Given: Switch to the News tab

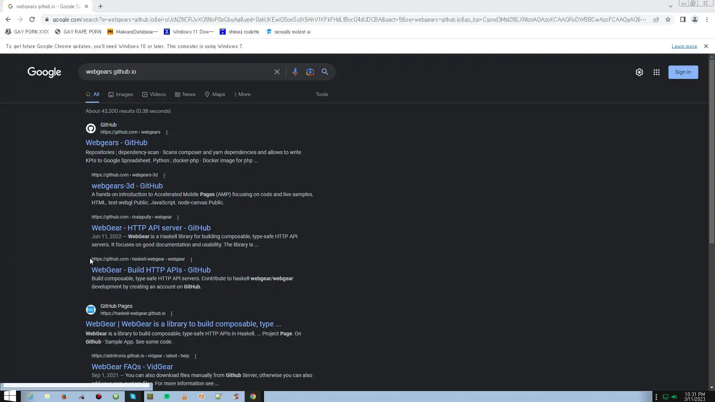Looking at the screenshot, I should coord(185,95).
